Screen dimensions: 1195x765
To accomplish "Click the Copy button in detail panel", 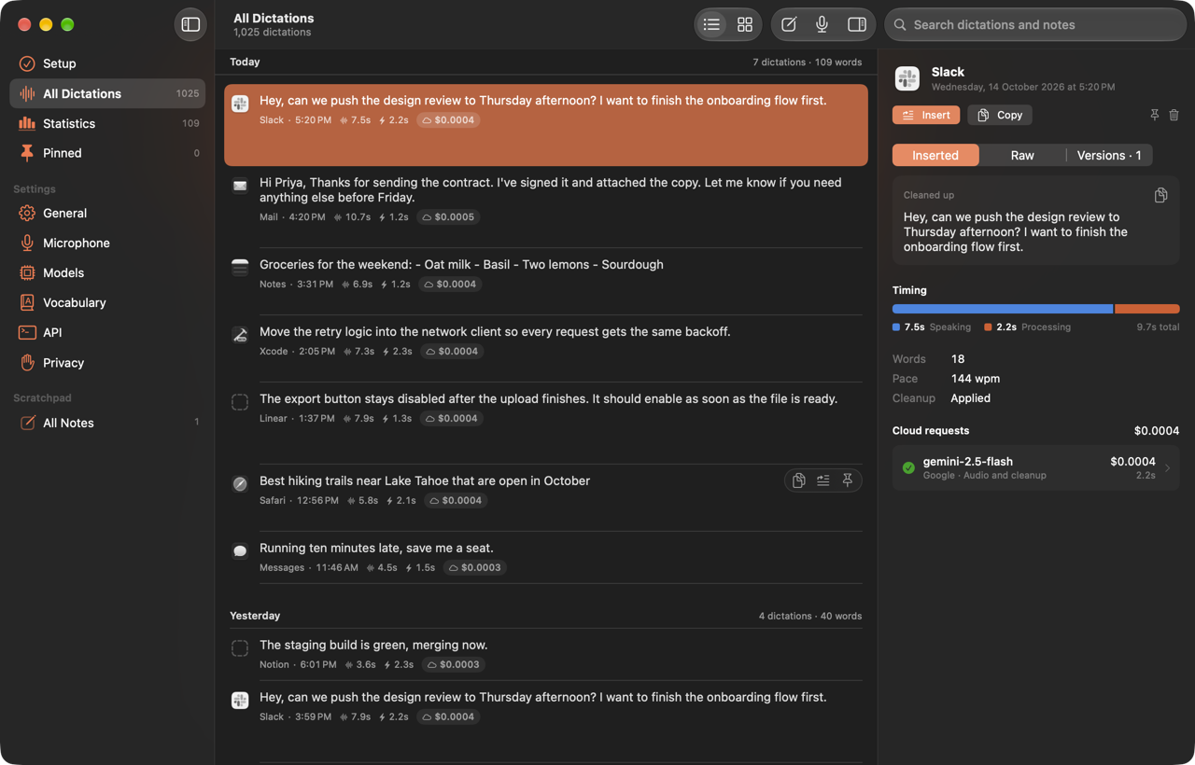I will coord(1000,115).
